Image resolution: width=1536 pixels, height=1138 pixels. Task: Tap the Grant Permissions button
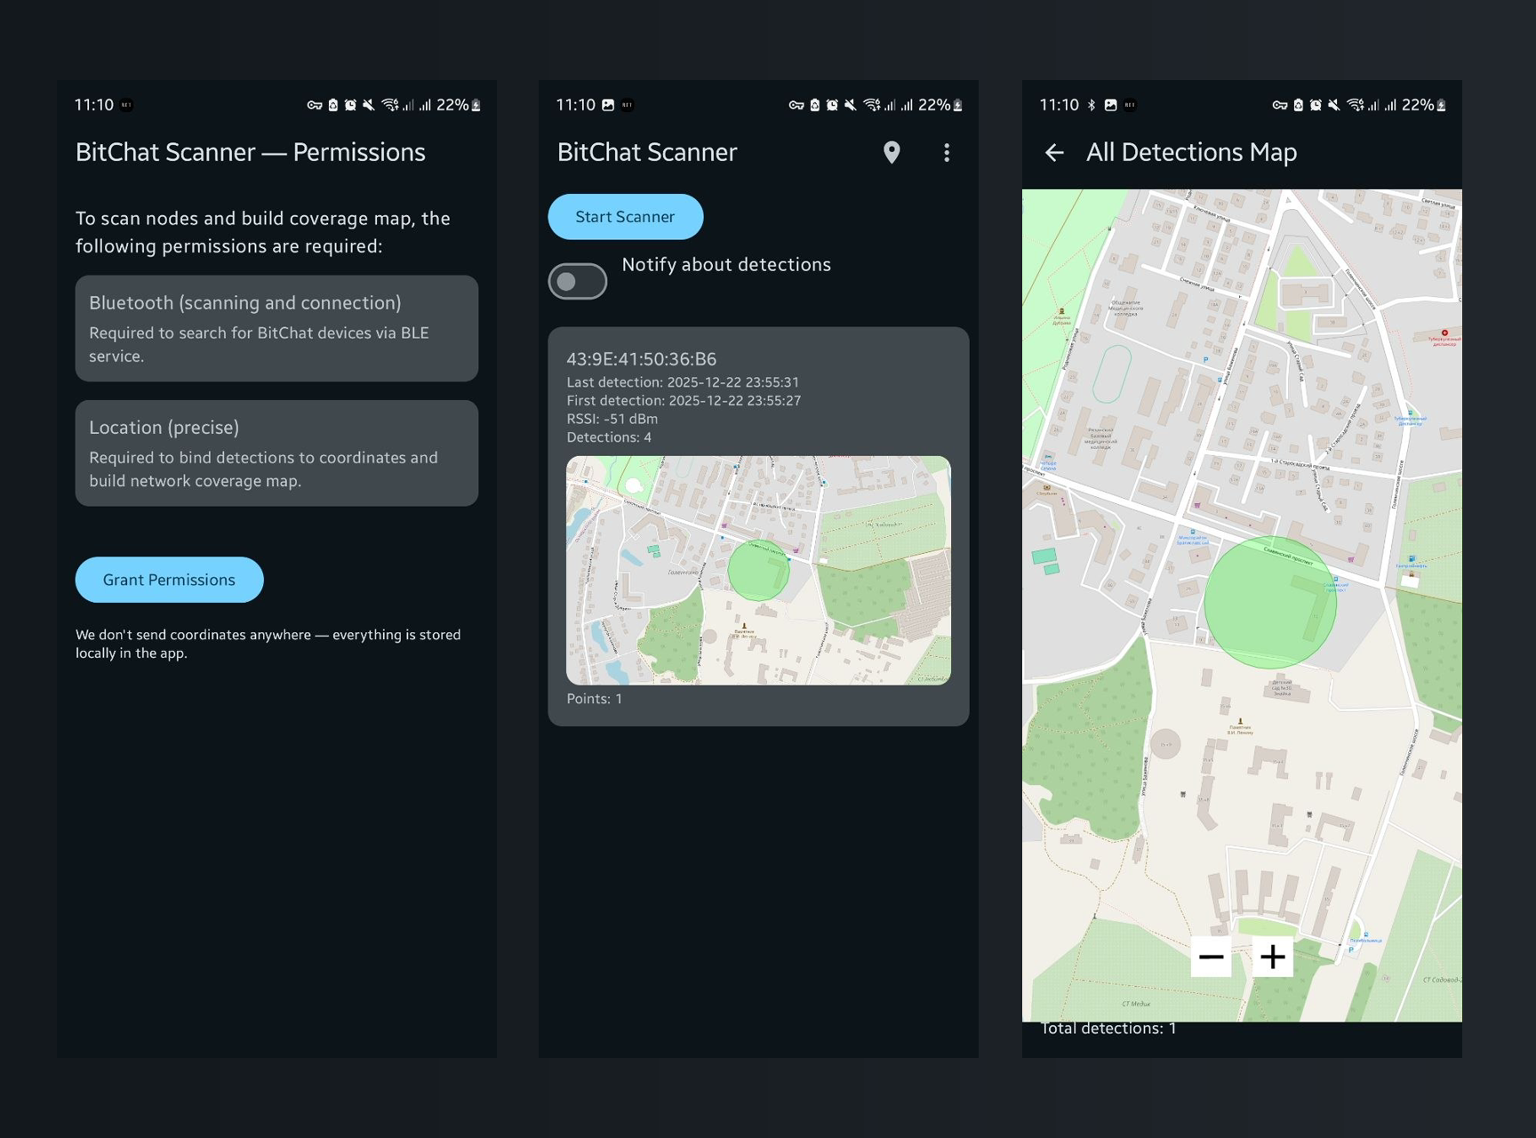(x=169, y=580)
